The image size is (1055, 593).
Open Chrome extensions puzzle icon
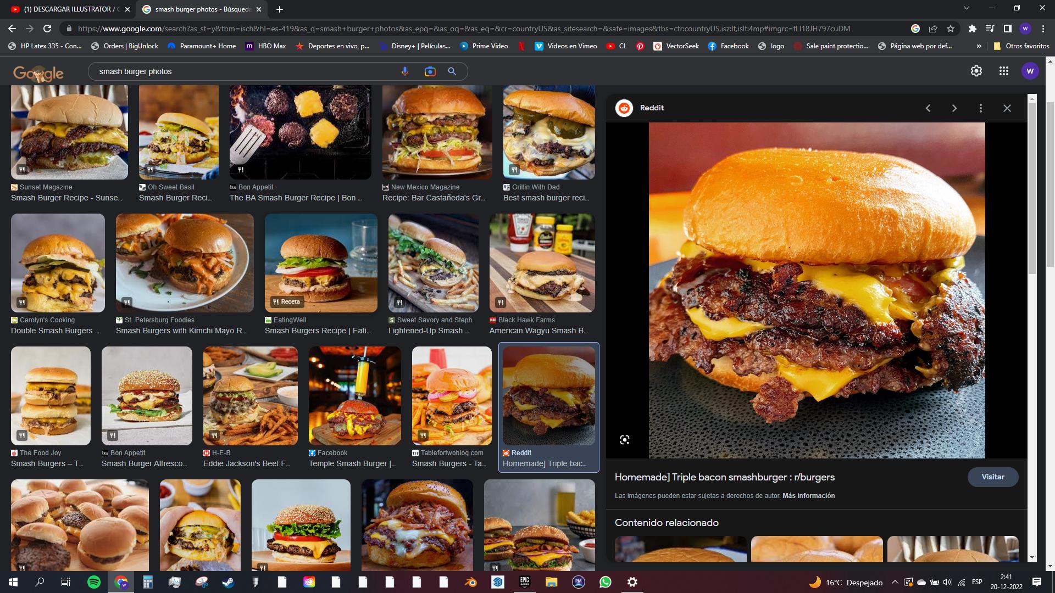coord(972,29)
